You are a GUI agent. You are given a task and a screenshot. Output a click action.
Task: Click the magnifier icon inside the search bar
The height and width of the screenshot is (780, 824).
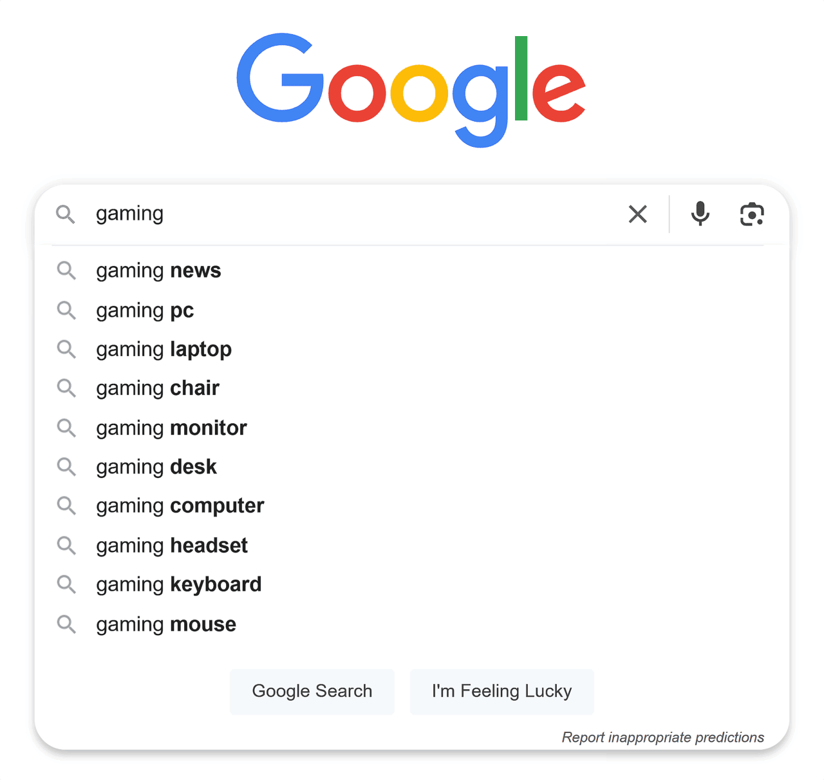point(66,214)
